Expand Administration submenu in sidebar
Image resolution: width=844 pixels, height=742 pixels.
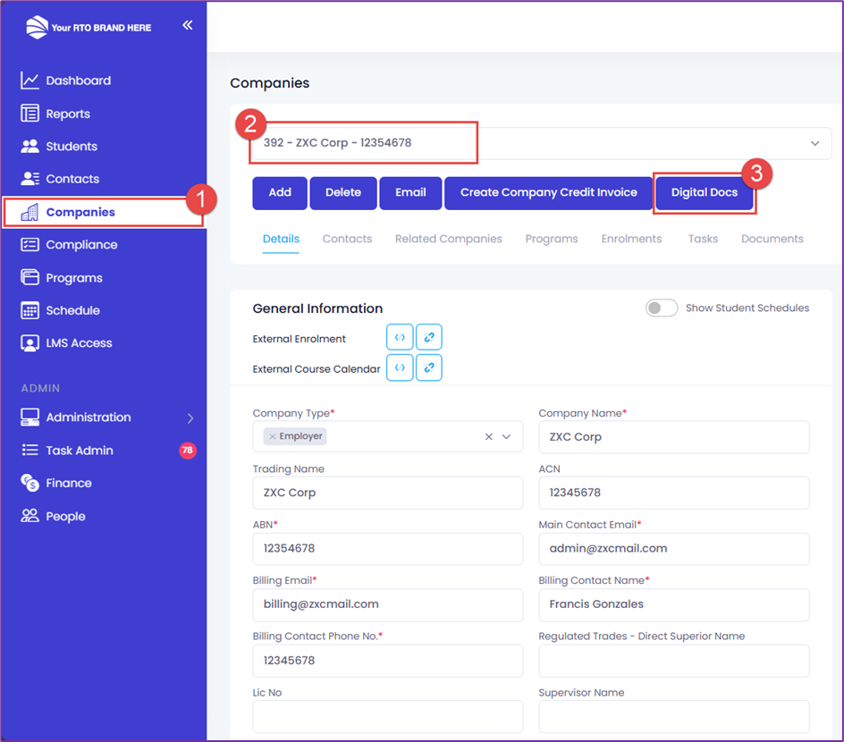click(x=190, y=417)
